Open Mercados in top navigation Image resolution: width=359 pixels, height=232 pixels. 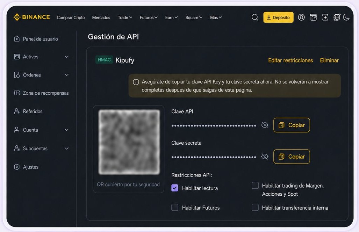[x=101, y=17]
